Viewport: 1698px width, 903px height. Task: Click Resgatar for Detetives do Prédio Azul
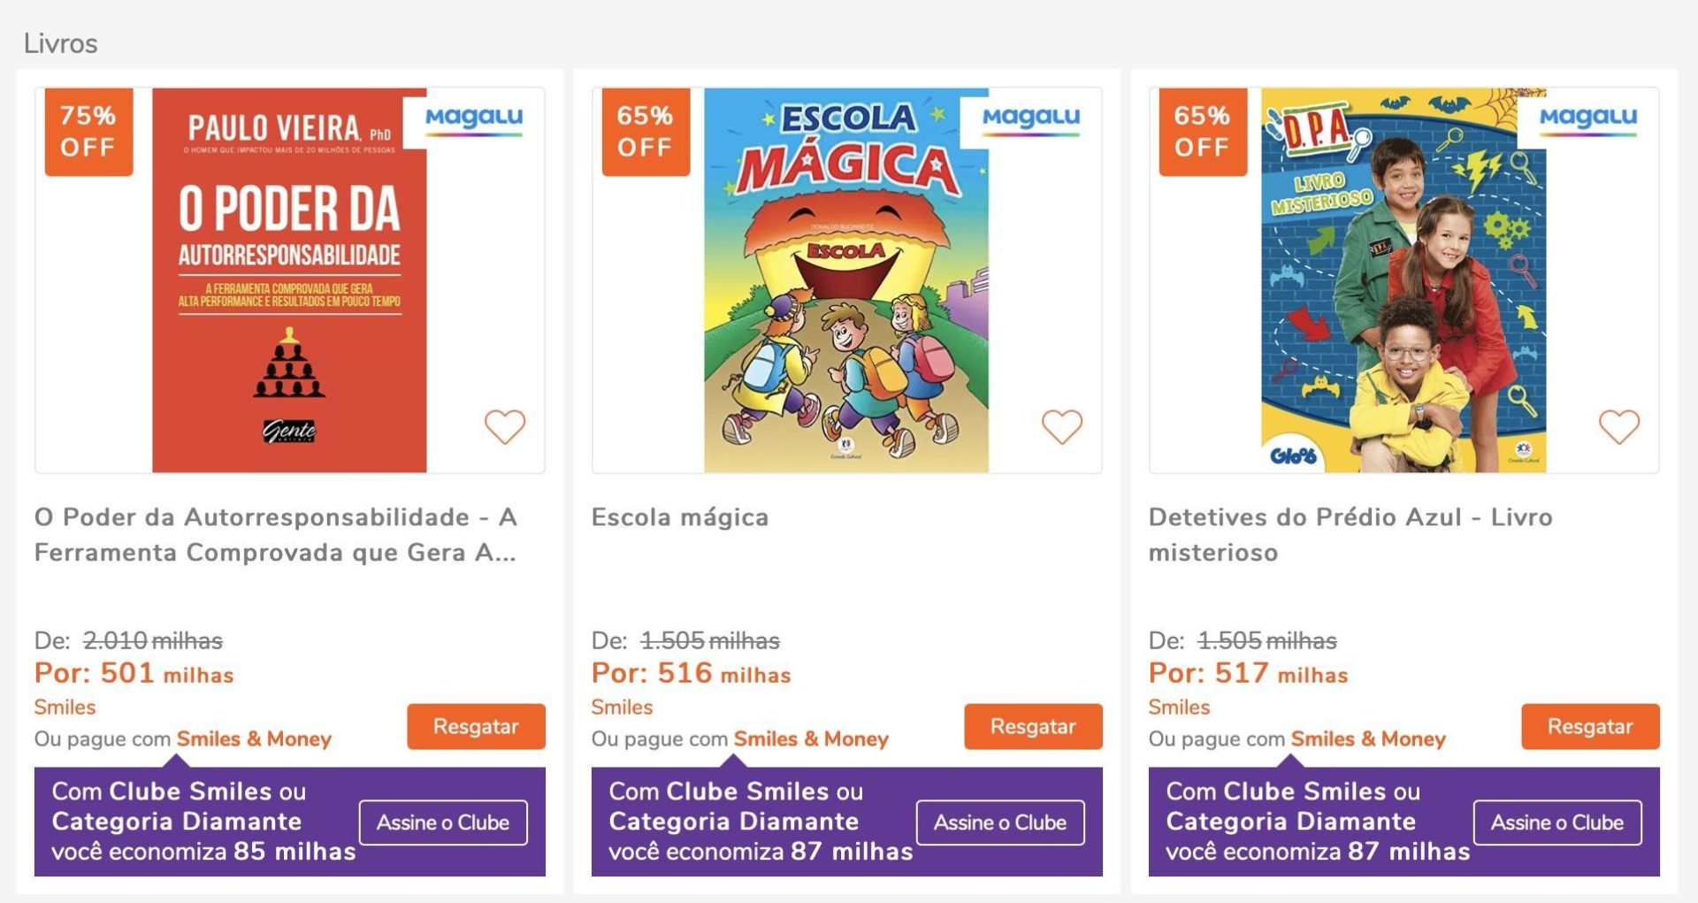pyautogui.click(x=1590, y=727)
